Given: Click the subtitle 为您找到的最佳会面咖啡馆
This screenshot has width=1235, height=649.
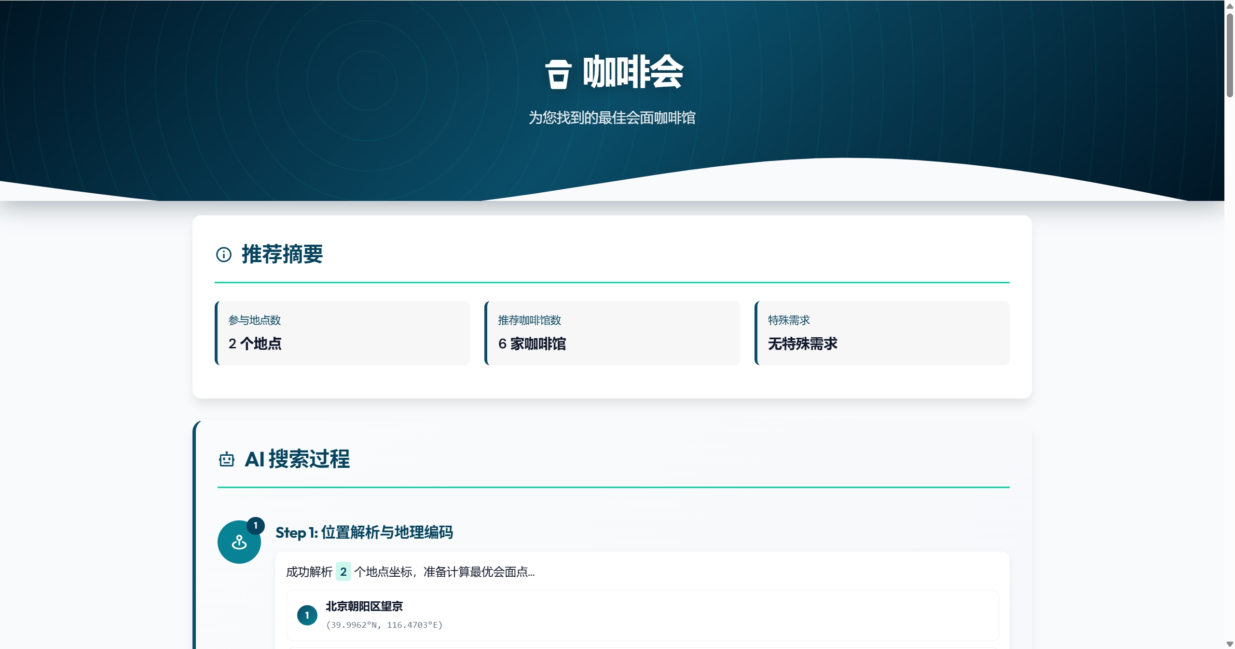Looking at the screenshot, I should click(x=612, y=118).
